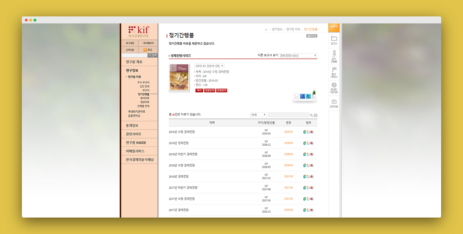This screenshot has width=463, height=234.
Task: Click the list view icon beside magnifier
Action: click(315, 115)
